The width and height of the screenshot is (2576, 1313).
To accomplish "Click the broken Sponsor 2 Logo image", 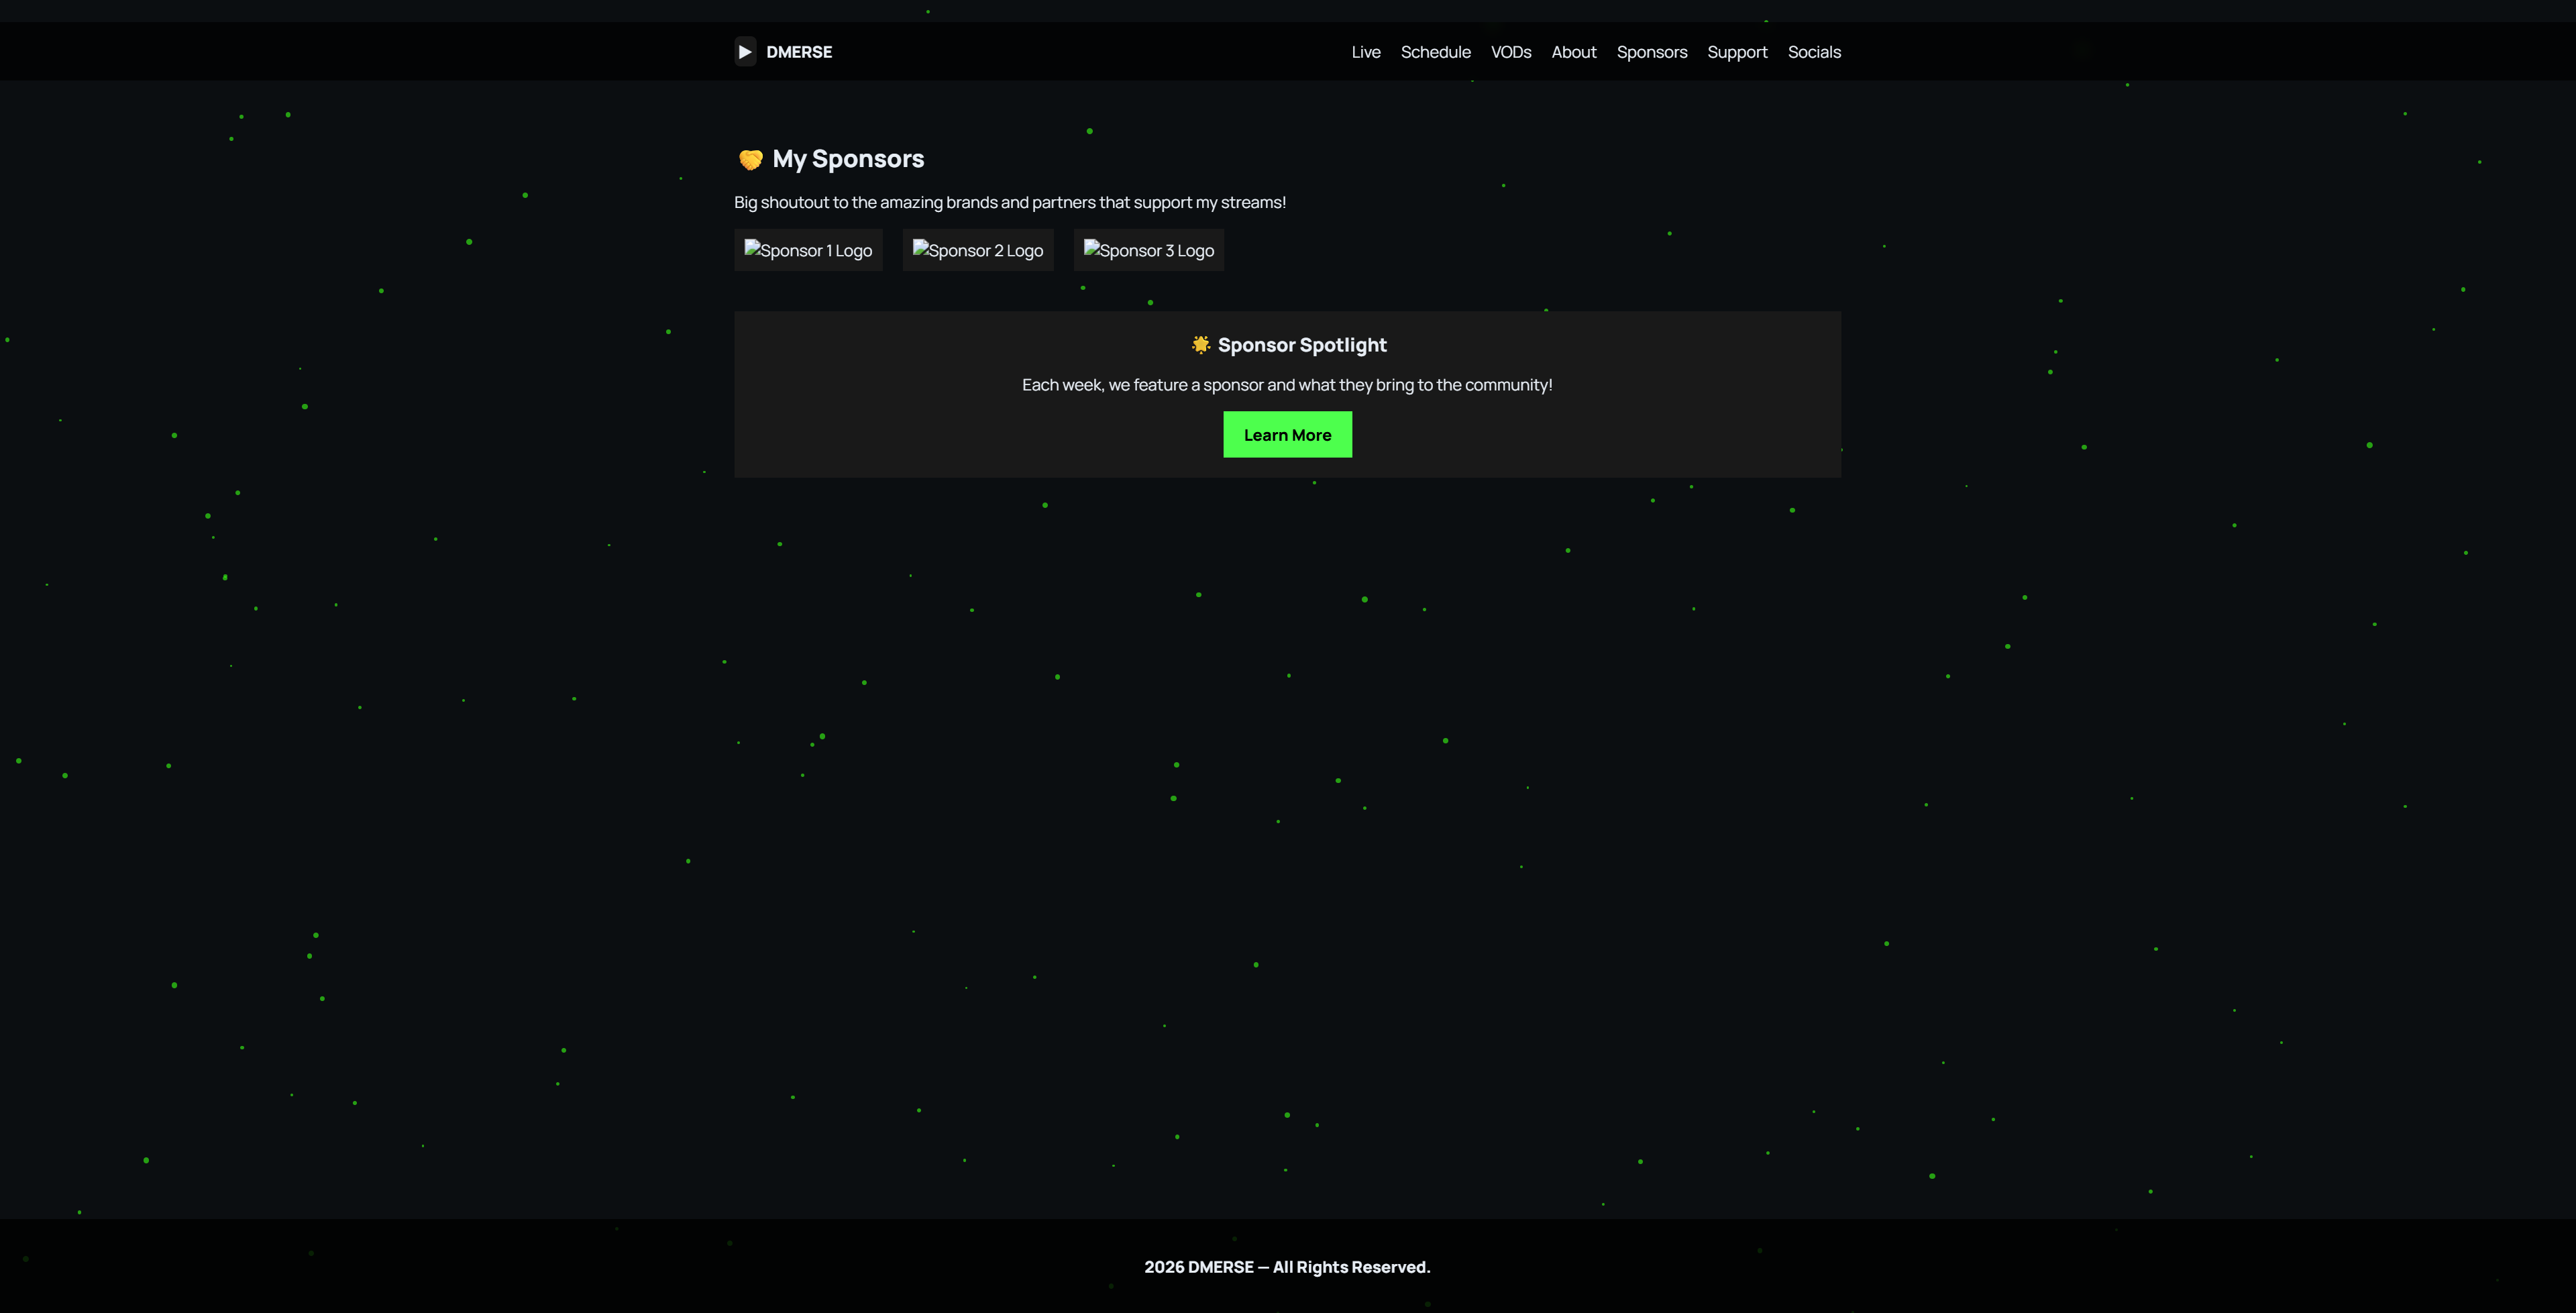I will [x=978, y=250].
